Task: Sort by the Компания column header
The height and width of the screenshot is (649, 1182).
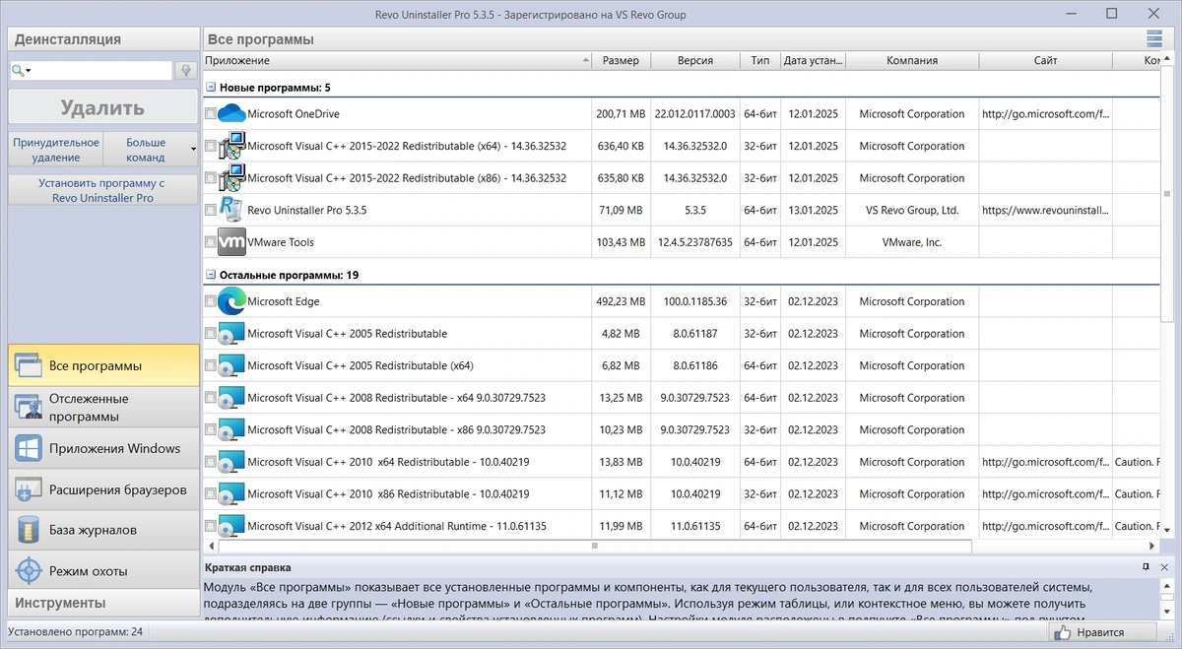Action: pos(911,60)
